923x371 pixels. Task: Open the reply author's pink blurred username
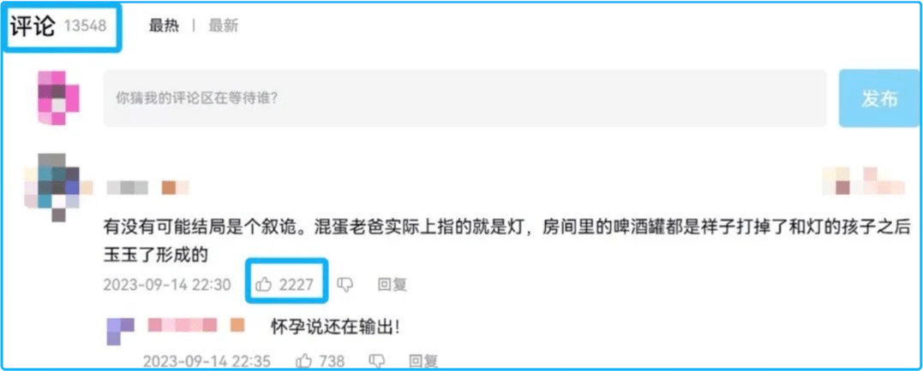183,325
